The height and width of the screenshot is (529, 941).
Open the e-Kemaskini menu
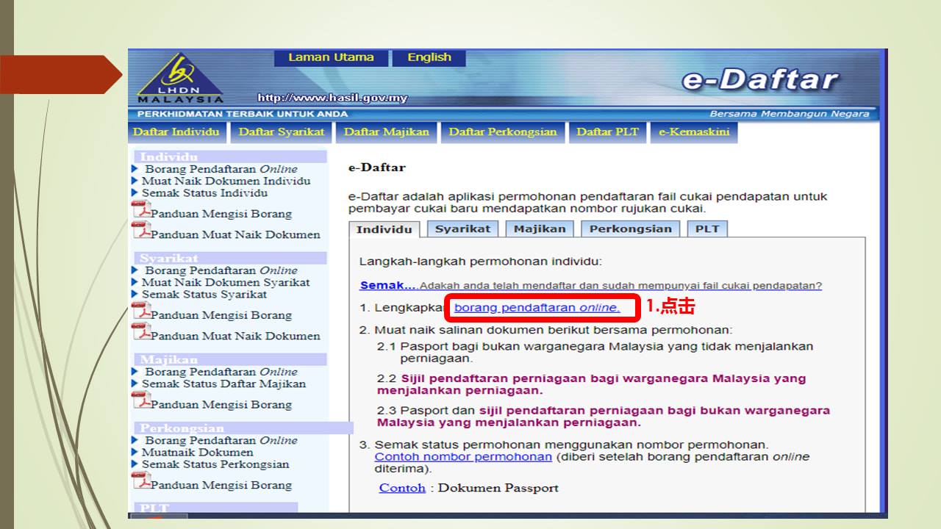tap(694, 133)
